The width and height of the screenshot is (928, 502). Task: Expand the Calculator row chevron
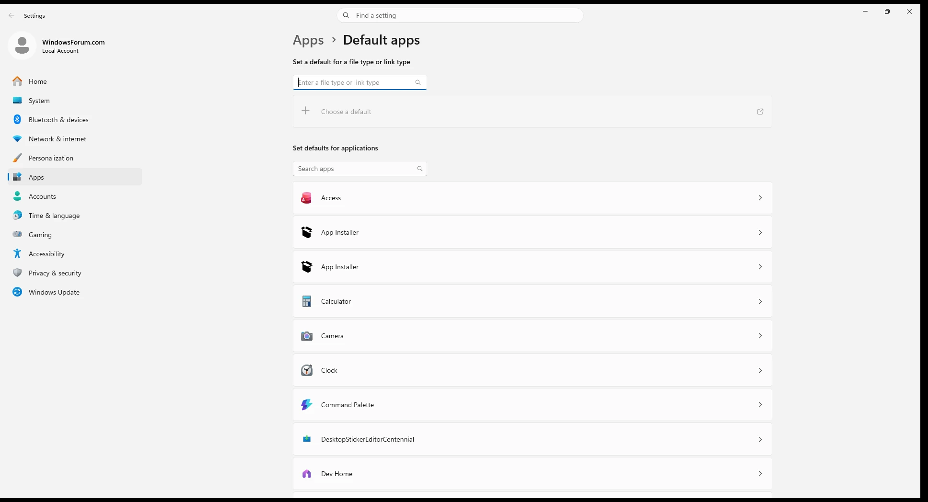pos(760,301)
